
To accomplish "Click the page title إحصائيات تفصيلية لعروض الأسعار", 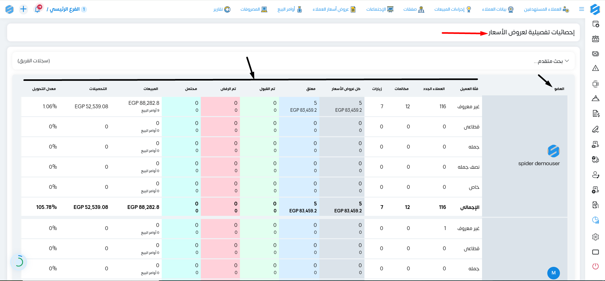I will pyautogui.click(x=532, y=32).
